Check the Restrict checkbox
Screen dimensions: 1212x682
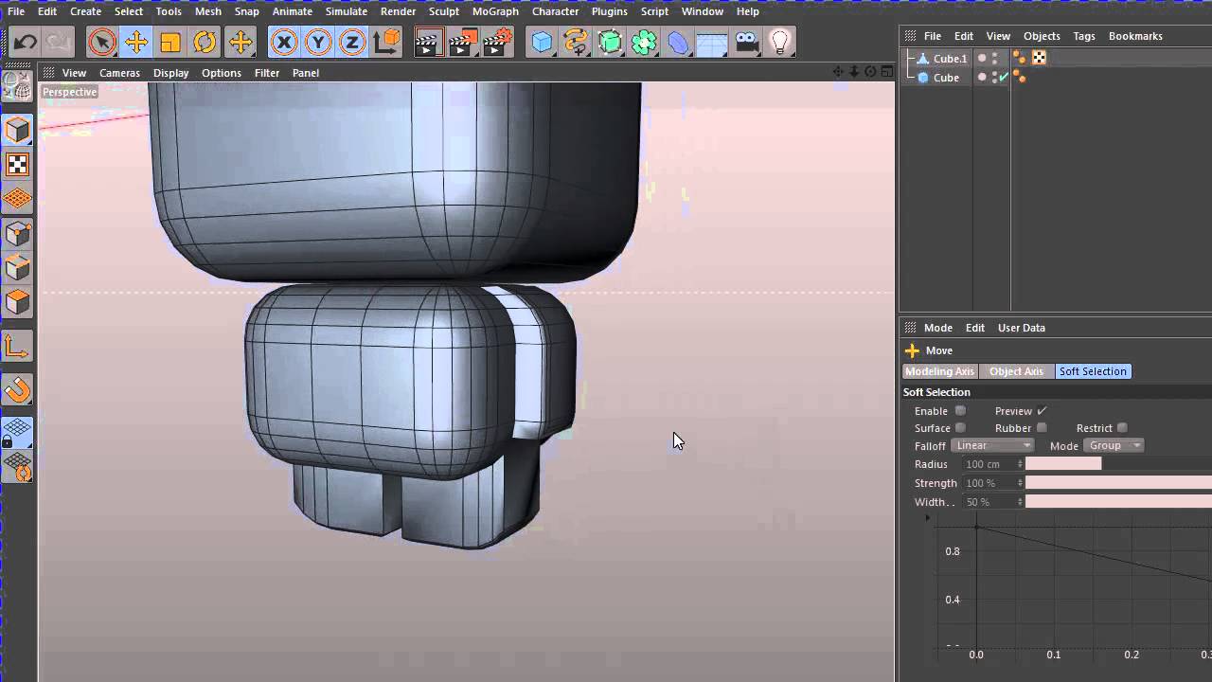click(1122, 428)
